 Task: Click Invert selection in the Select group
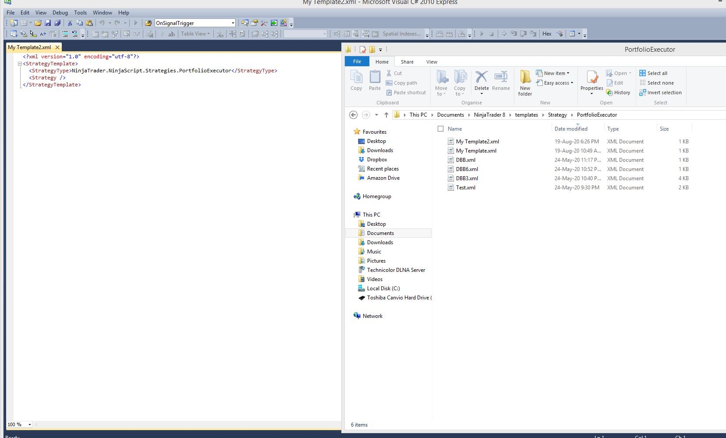[x=660, y=93]
